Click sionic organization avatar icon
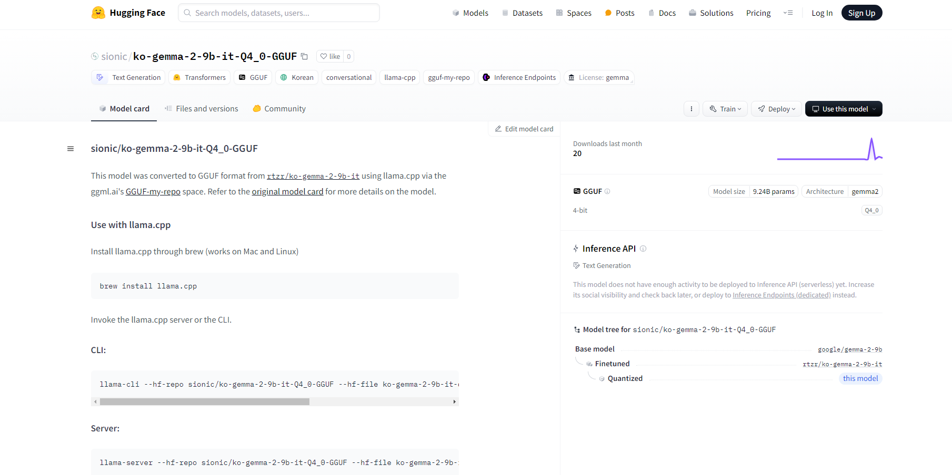This screenshot has height=475, width=952. tap(95, 56)
